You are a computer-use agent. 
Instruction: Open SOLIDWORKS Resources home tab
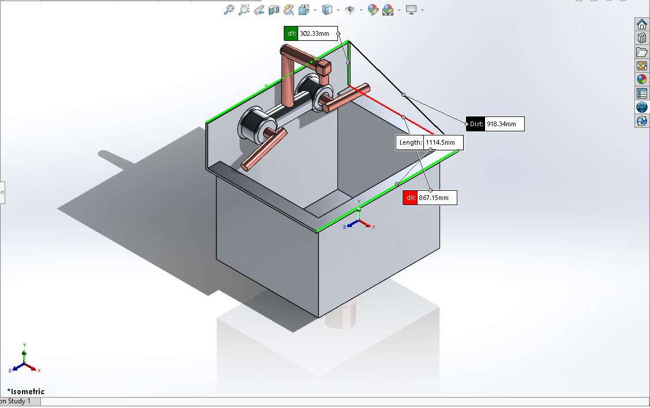[x=642, y=24]
